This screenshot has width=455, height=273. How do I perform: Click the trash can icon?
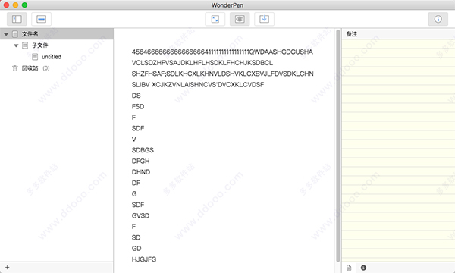tap(15, 68)
